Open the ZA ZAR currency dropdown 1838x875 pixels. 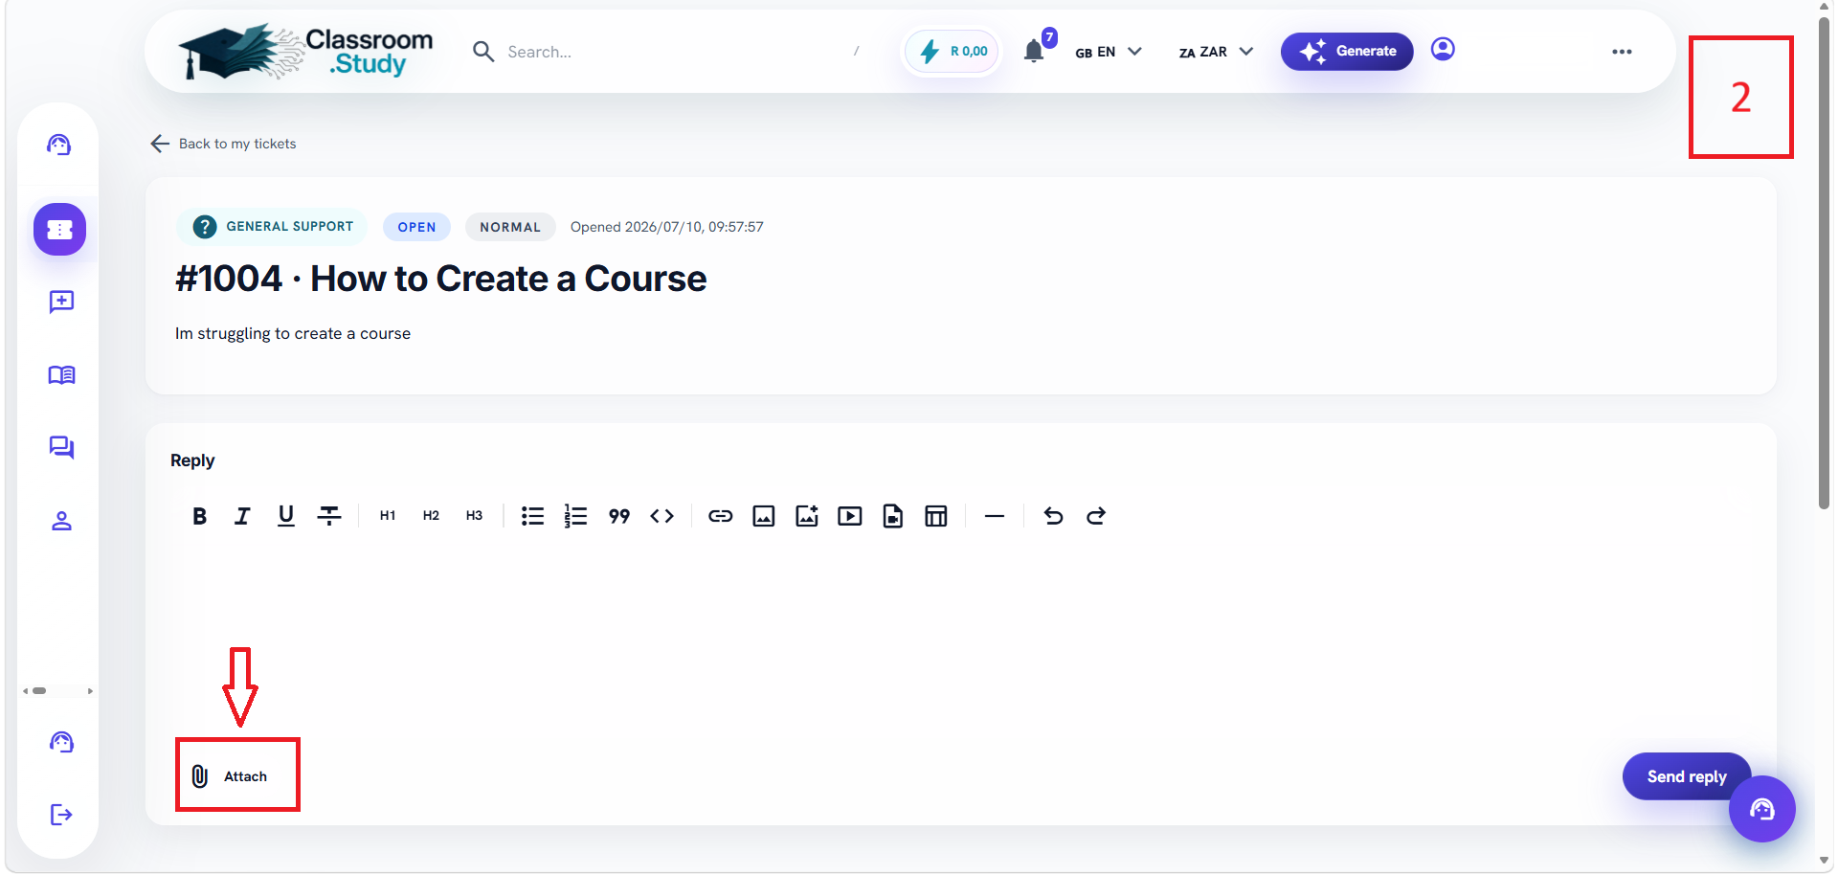tap(1216, 52)
